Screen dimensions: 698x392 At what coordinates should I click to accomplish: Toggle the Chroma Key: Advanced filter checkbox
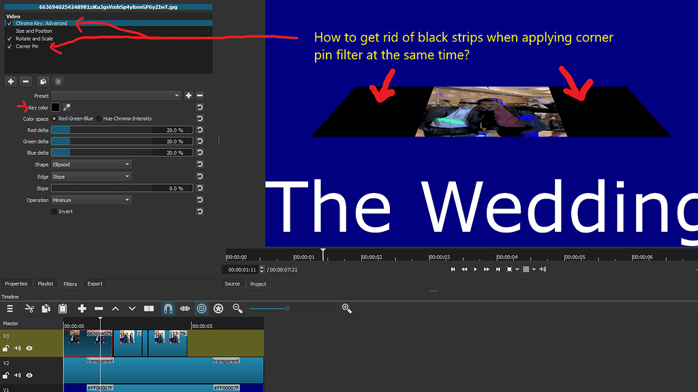pos(10,23)
